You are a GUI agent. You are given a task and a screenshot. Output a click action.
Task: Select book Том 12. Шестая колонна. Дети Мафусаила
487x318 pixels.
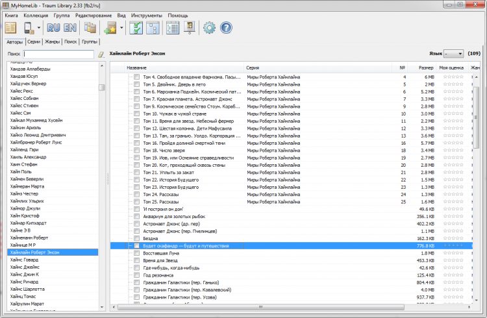point(187,128)
